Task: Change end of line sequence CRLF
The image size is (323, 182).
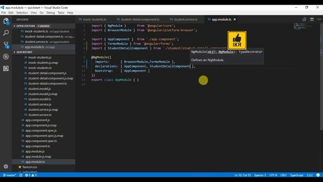Action: tap(284, 175)
